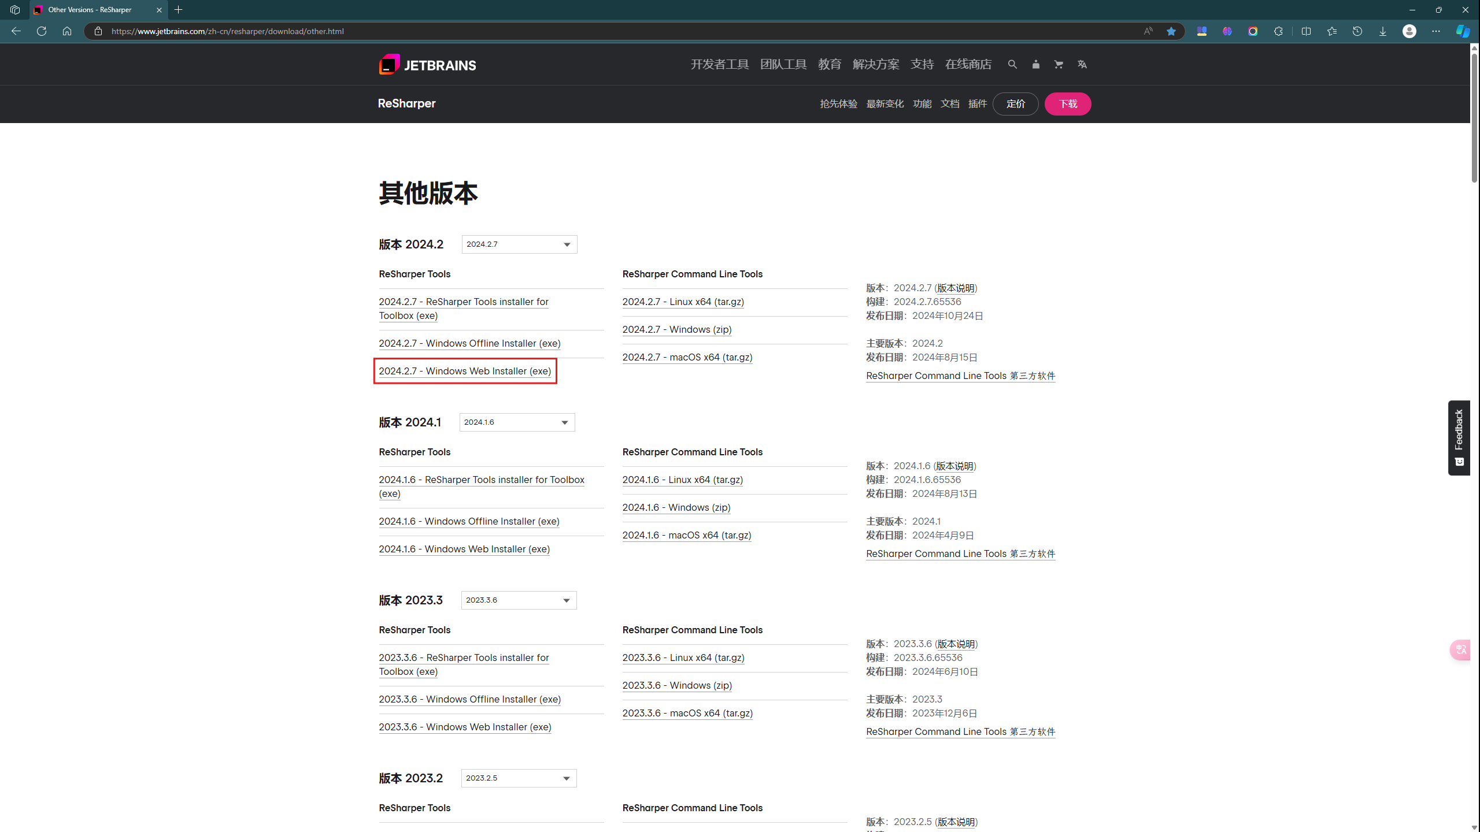The image size is (1480, 832).
Task: View site info lock icon
Action: point(98,31)
